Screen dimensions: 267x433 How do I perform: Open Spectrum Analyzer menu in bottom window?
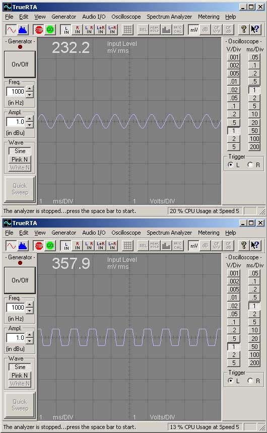[x=169, y=233]
